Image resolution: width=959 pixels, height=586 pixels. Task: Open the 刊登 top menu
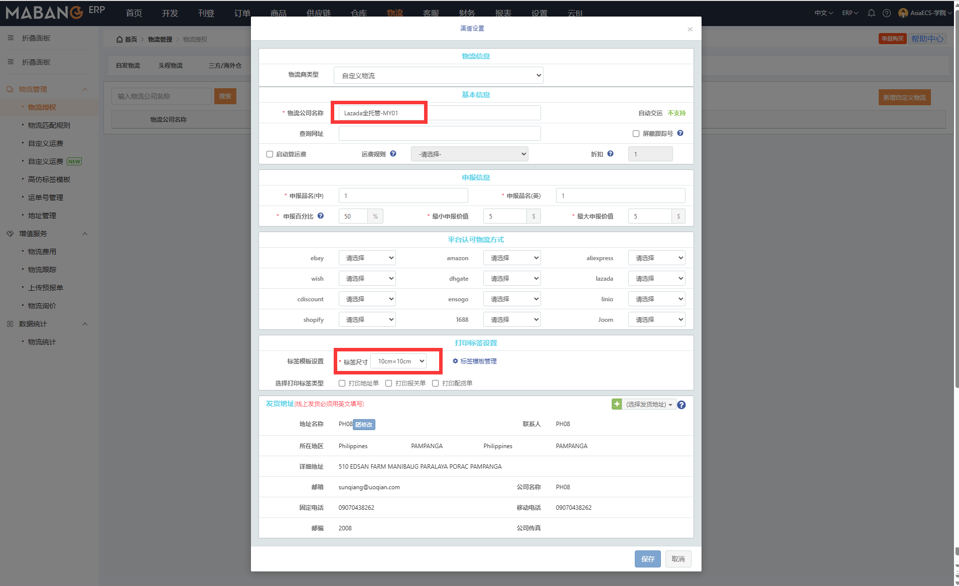(x=206, y=13)
